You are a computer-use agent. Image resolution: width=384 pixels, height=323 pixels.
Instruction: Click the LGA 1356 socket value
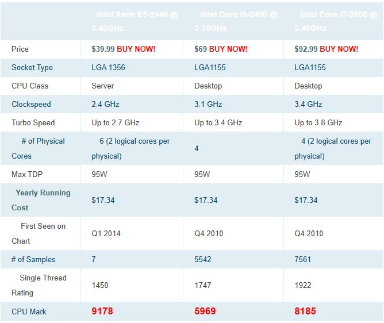(x=108, y=68)
